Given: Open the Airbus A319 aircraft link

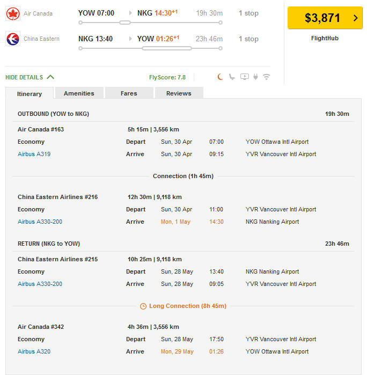Looking at the screenshot, I should pyautogui.click(x=34, y=154).
